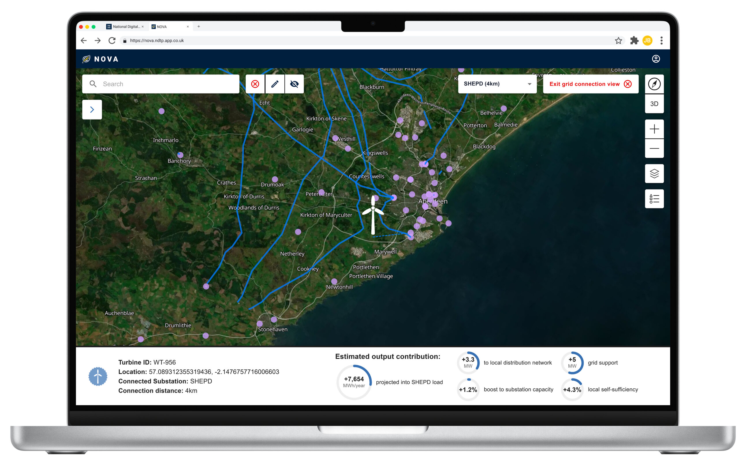Screen dimensions: 739x460
Task: Toggle the crossed-eye visibility button
Action: coord(294,84)
